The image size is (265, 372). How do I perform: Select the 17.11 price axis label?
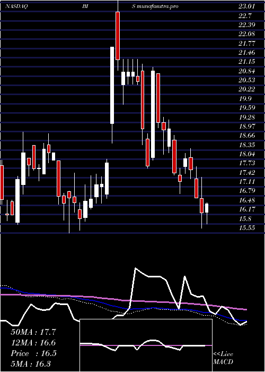(247, 182)
